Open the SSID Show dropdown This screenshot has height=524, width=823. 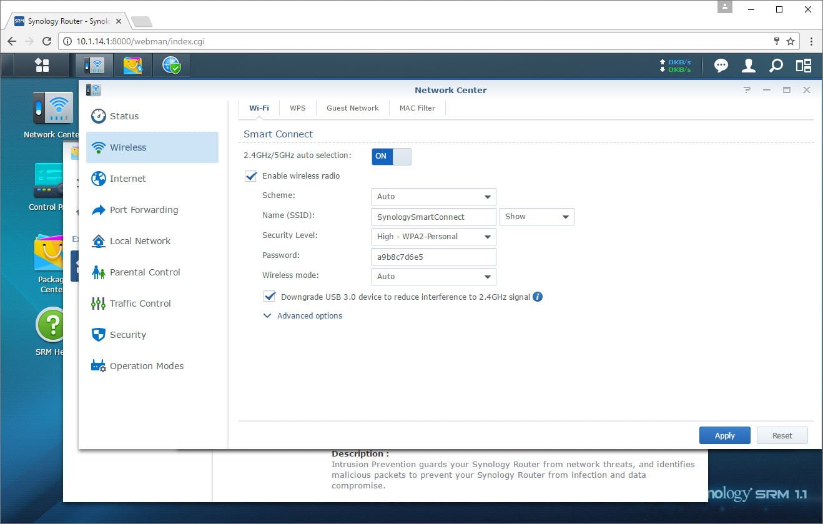point(536,216)
